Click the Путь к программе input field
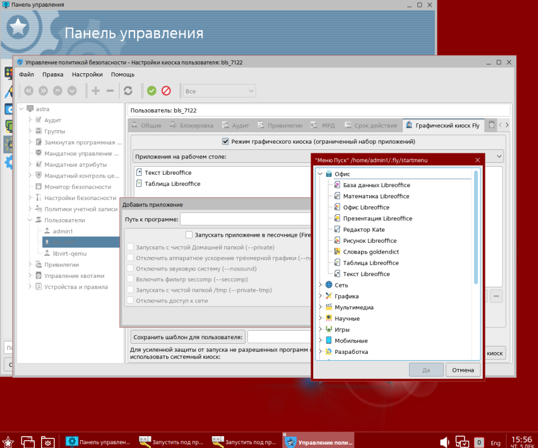Viewport: 538px width, 448px height. pos(246,219)
